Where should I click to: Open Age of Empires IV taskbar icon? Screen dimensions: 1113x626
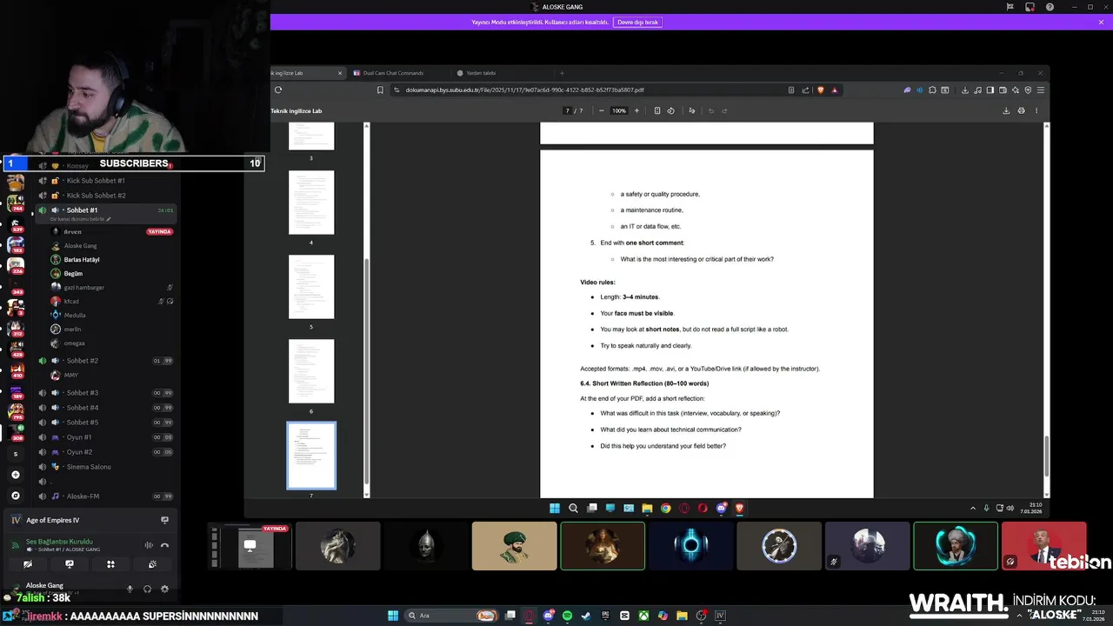[x=720, y=616]
